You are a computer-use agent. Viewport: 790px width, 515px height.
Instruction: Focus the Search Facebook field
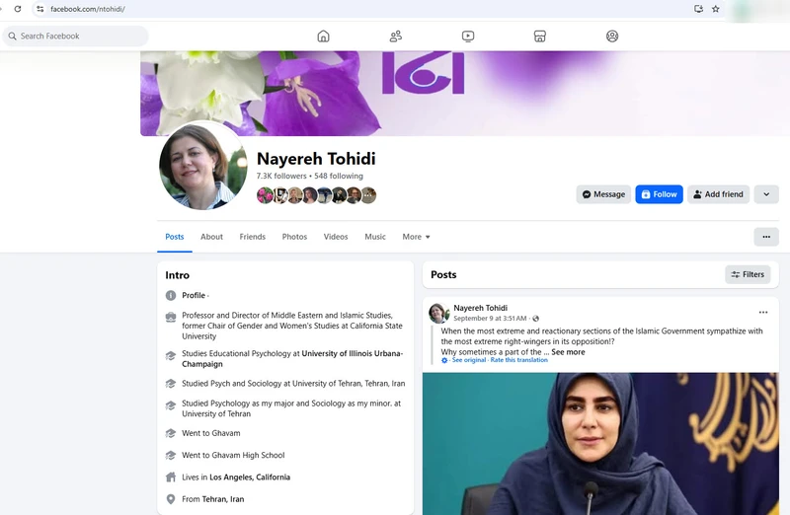pos(76,37)
